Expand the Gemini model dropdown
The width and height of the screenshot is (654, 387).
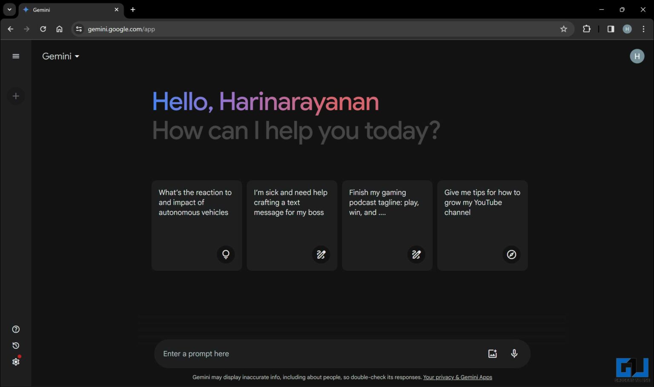pos(60,56)
